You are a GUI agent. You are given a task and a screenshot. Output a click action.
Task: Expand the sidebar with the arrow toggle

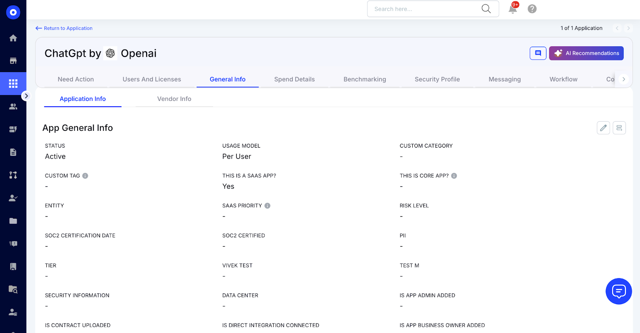pyautogui.click(x=26, y=96)
